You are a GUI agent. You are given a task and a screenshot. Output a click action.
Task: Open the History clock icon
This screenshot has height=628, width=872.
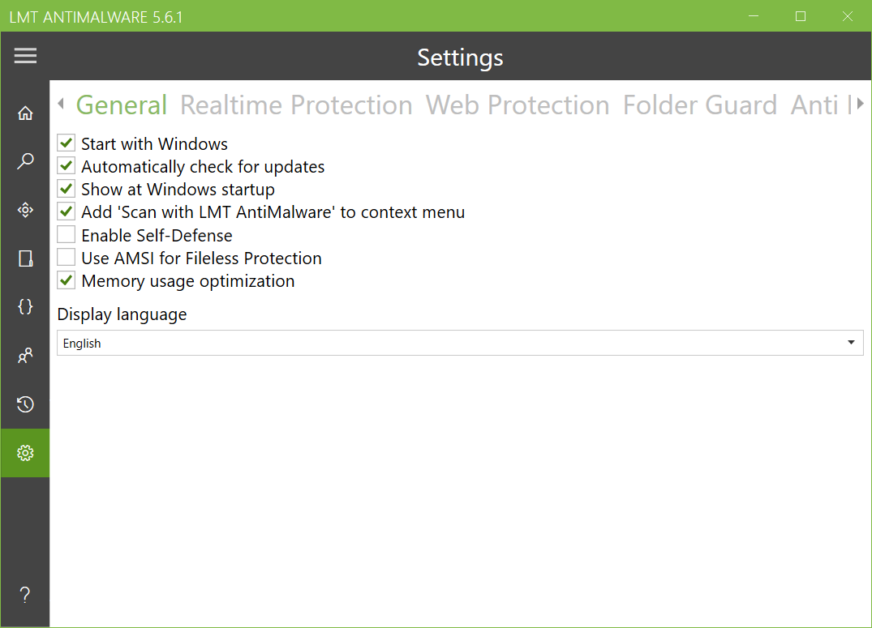pos(25,404)
